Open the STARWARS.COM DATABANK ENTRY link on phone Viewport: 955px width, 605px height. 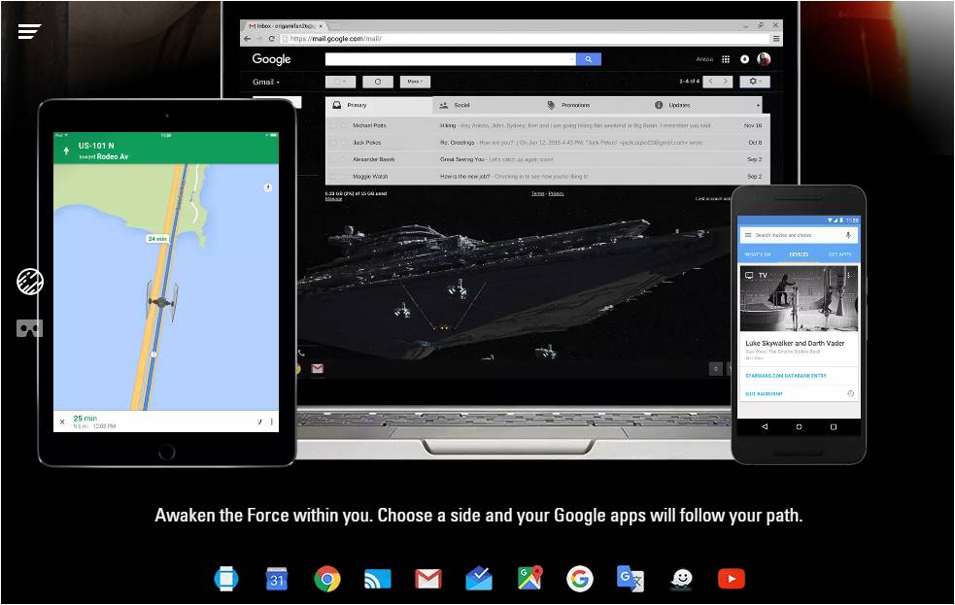(x=786, y=376)
